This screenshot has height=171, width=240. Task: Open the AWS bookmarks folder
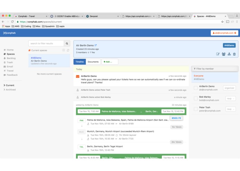point(16,26)
